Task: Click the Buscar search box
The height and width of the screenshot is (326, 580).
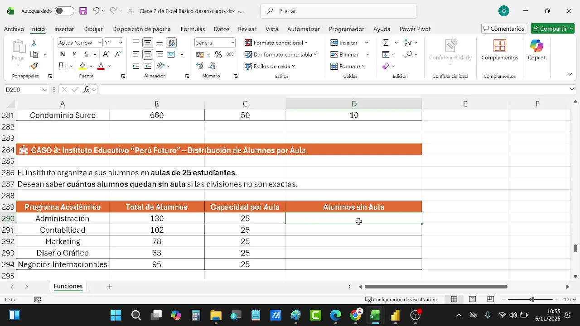Action: coord(338,11)
